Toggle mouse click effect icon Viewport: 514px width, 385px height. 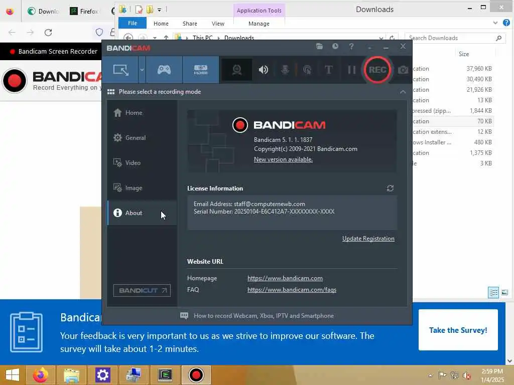click(307, 70)
